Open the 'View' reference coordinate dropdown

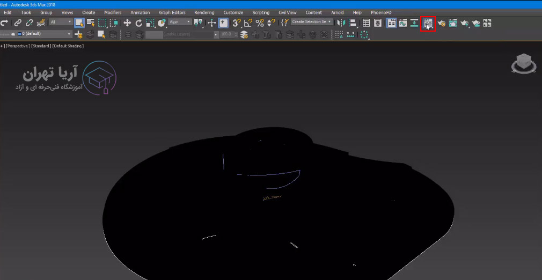180,22
